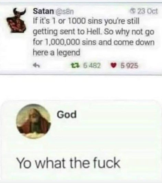Screen dimensions: 162x183
Task: Click the tweet text about 1,000,000 sins
Action: coord(94,37)
